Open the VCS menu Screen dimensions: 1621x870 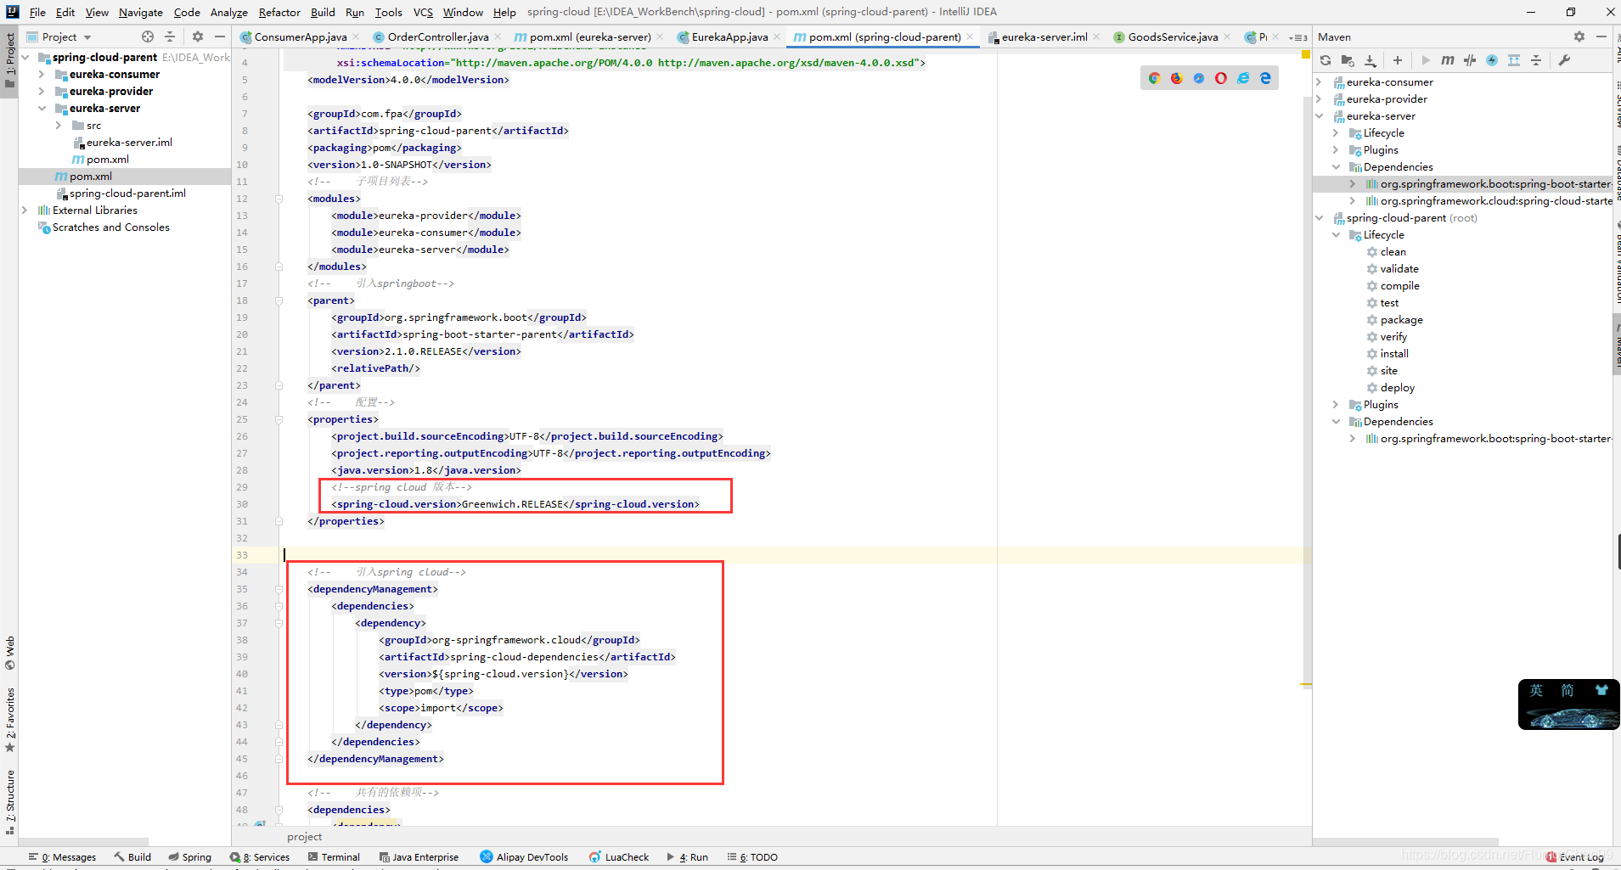coord(423,12)
